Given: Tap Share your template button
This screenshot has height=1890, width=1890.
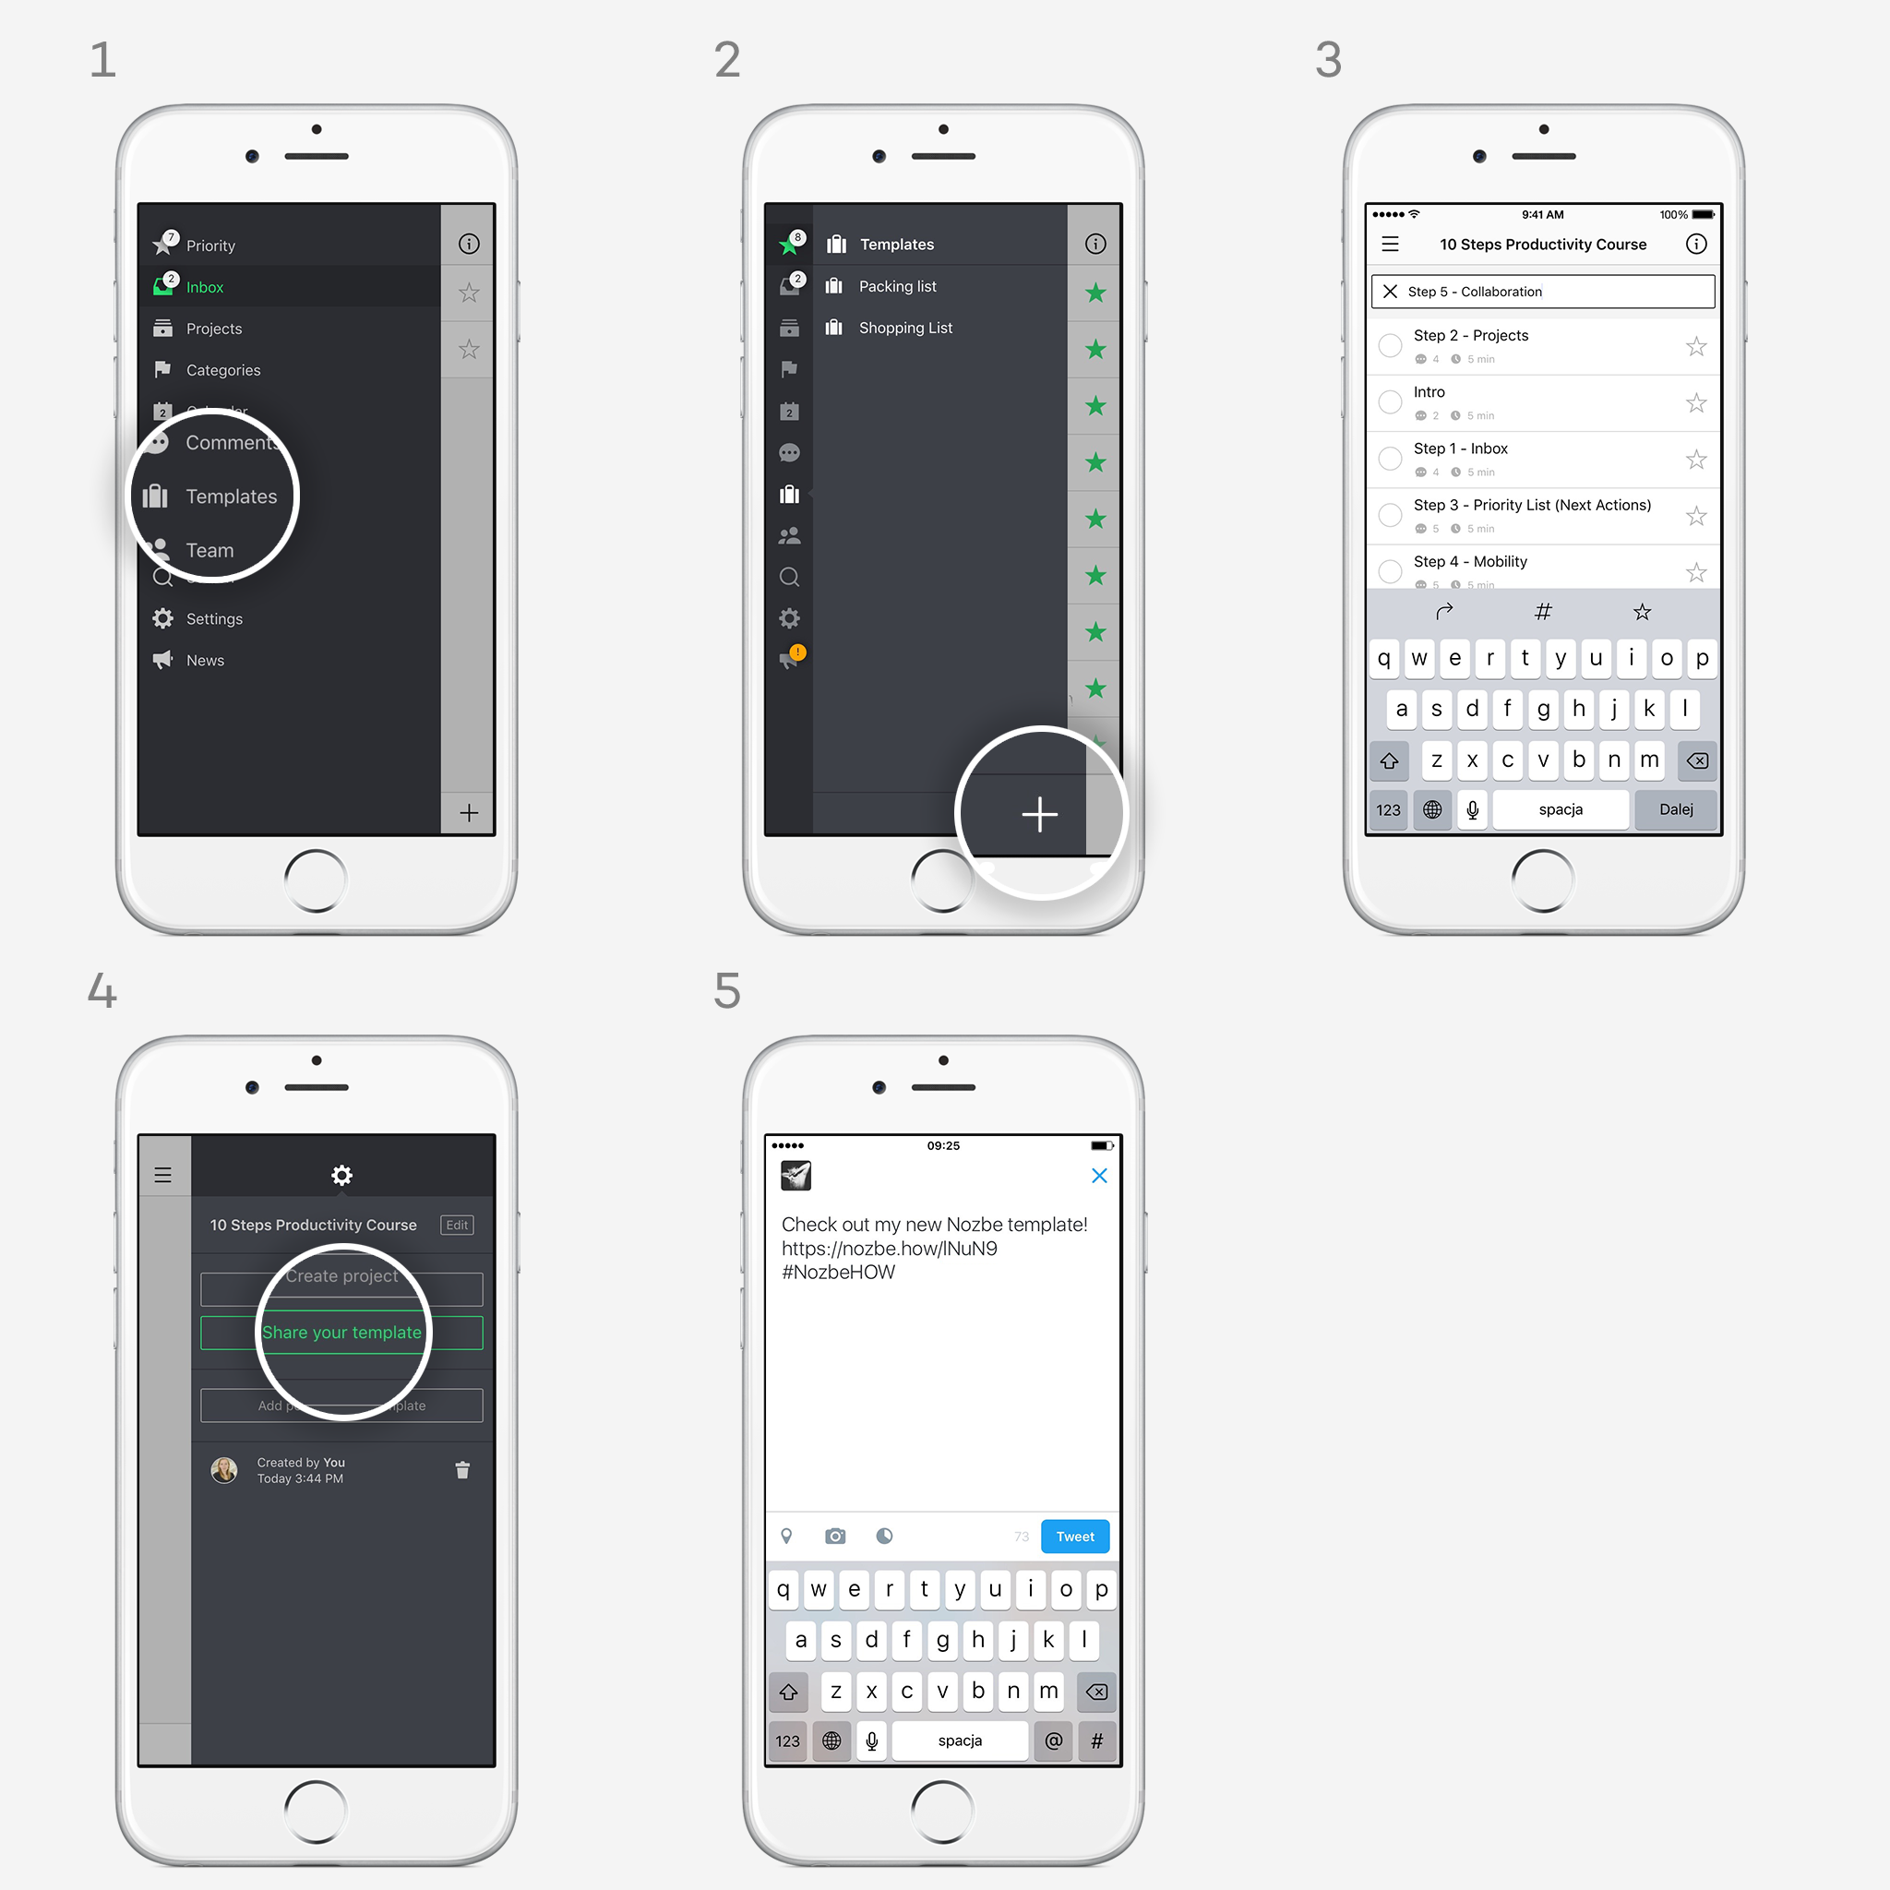Looking at the screenshot, I should 342,1331.
